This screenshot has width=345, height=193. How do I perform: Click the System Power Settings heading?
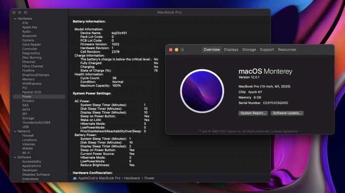click(x=92, y=93)
